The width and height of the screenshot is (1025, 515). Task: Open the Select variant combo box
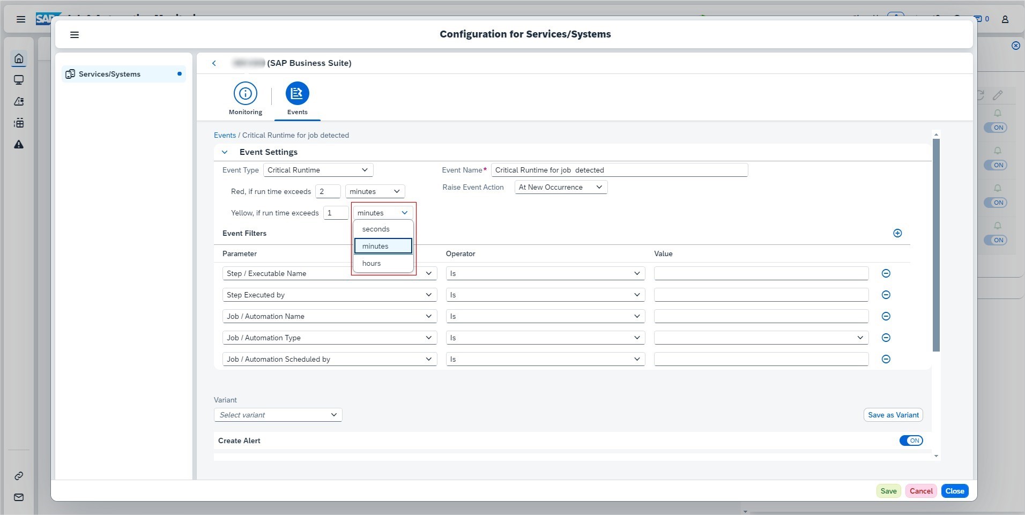click(278, 415)
